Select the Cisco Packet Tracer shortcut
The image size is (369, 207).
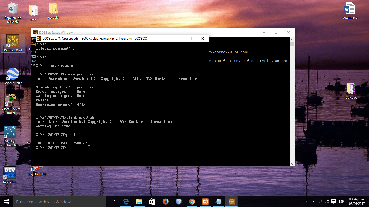click(x=11, y=104)
